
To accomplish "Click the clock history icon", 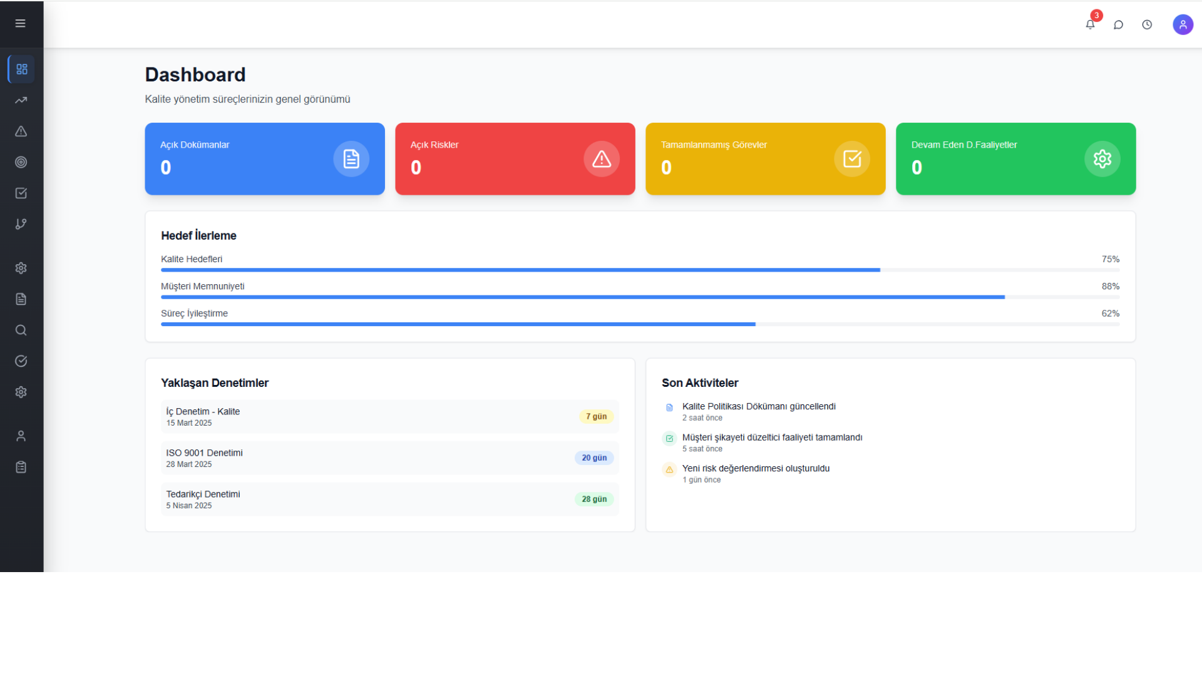I will 1147,24.
